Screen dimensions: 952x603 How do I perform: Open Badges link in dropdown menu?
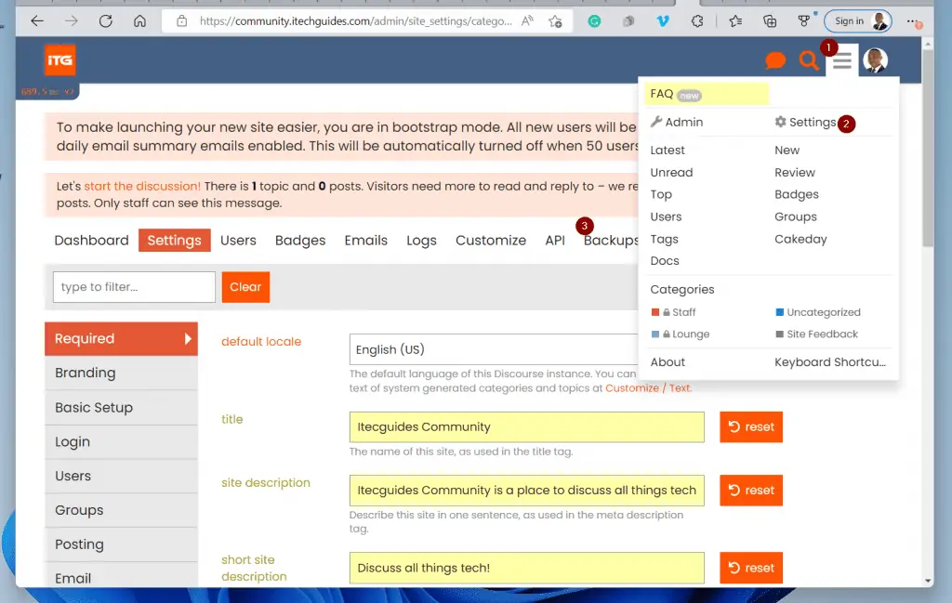(x=797, y=194)
